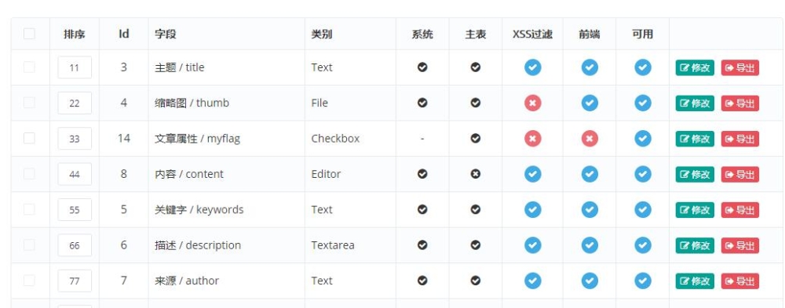Image resolution: width=785 pixels, height=308 pixels.
Task: Click 主表 check icon for title row
Action: pos(476,67)
